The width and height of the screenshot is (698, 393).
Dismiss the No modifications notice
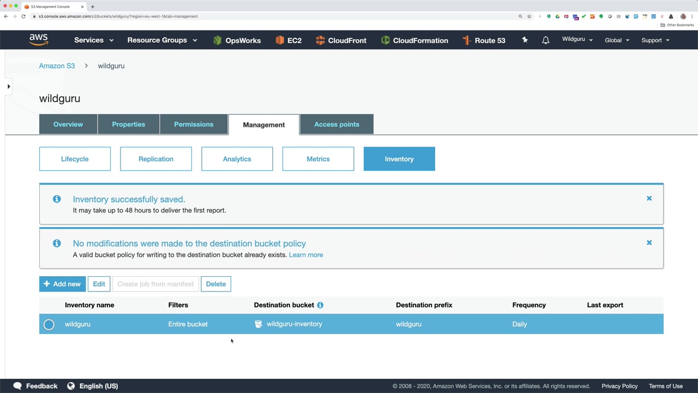coord(649,243)
